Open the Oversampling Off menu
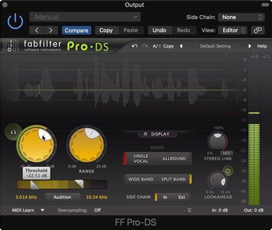The image size is (272, 230). [x=98, y=210]
